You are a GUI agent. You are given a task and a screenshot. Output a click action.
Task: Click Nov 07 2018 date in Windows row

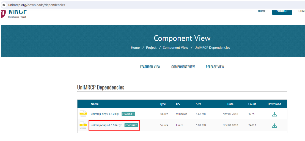(x=230, y=114)
